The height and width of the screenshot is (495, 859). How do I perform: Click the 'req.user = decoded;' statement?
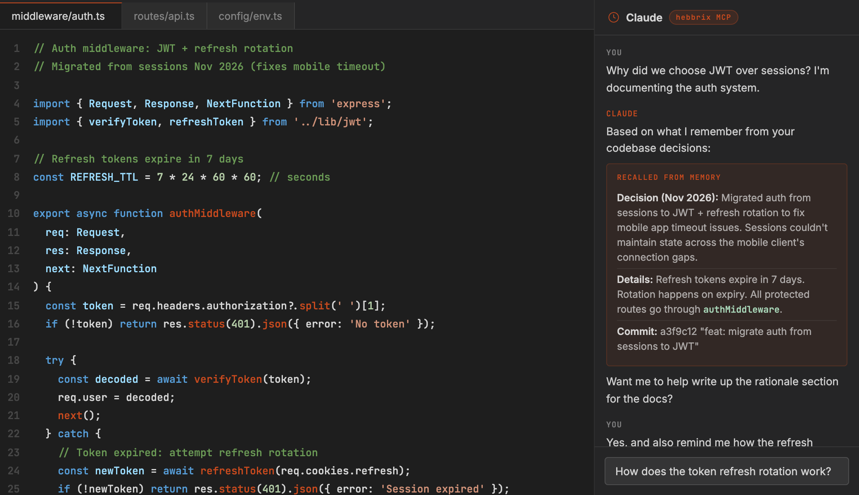[116, 398]
